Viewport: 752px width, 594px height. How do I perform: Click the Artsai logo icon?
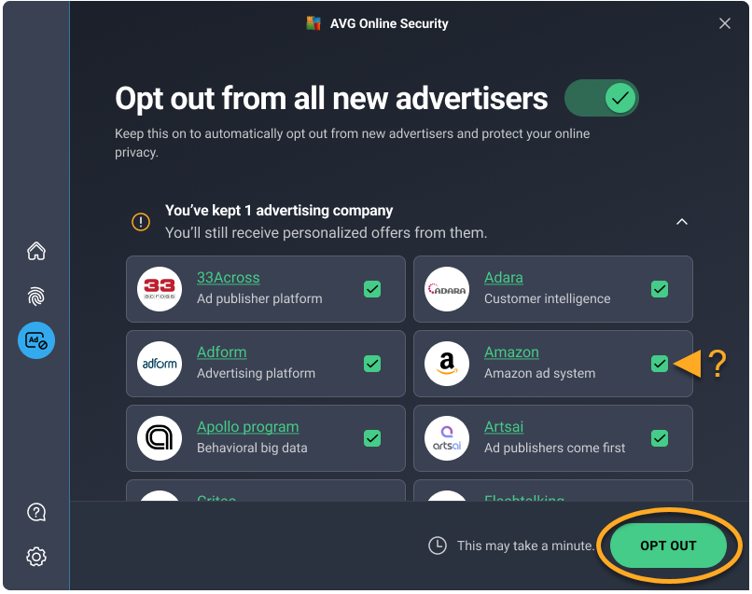click(447, 438)
